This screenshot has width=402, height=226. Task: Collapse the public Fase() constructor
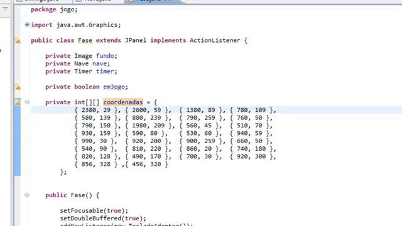point(27,195)
